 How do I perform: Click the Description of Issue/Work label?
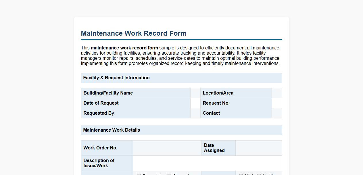[99, 163]
